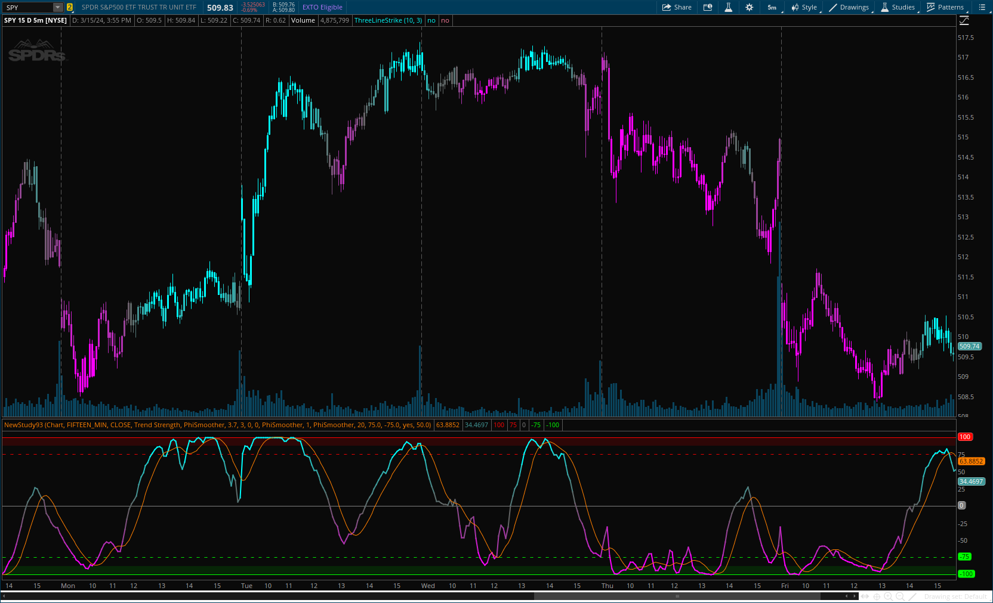Click the price axis scaling icon
Image resolution: width=993 pixels, height=603 pixels.
(964, 20)
